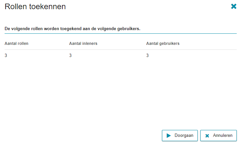Cancel via the Annuleren button
The width and height of the screenshot is (241, 146).
point(218,136)
